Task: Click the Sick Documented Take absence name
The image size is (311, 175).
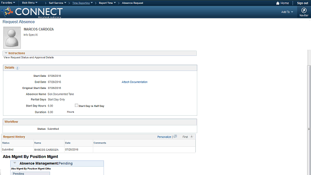Action: click(x=61, y=94)
